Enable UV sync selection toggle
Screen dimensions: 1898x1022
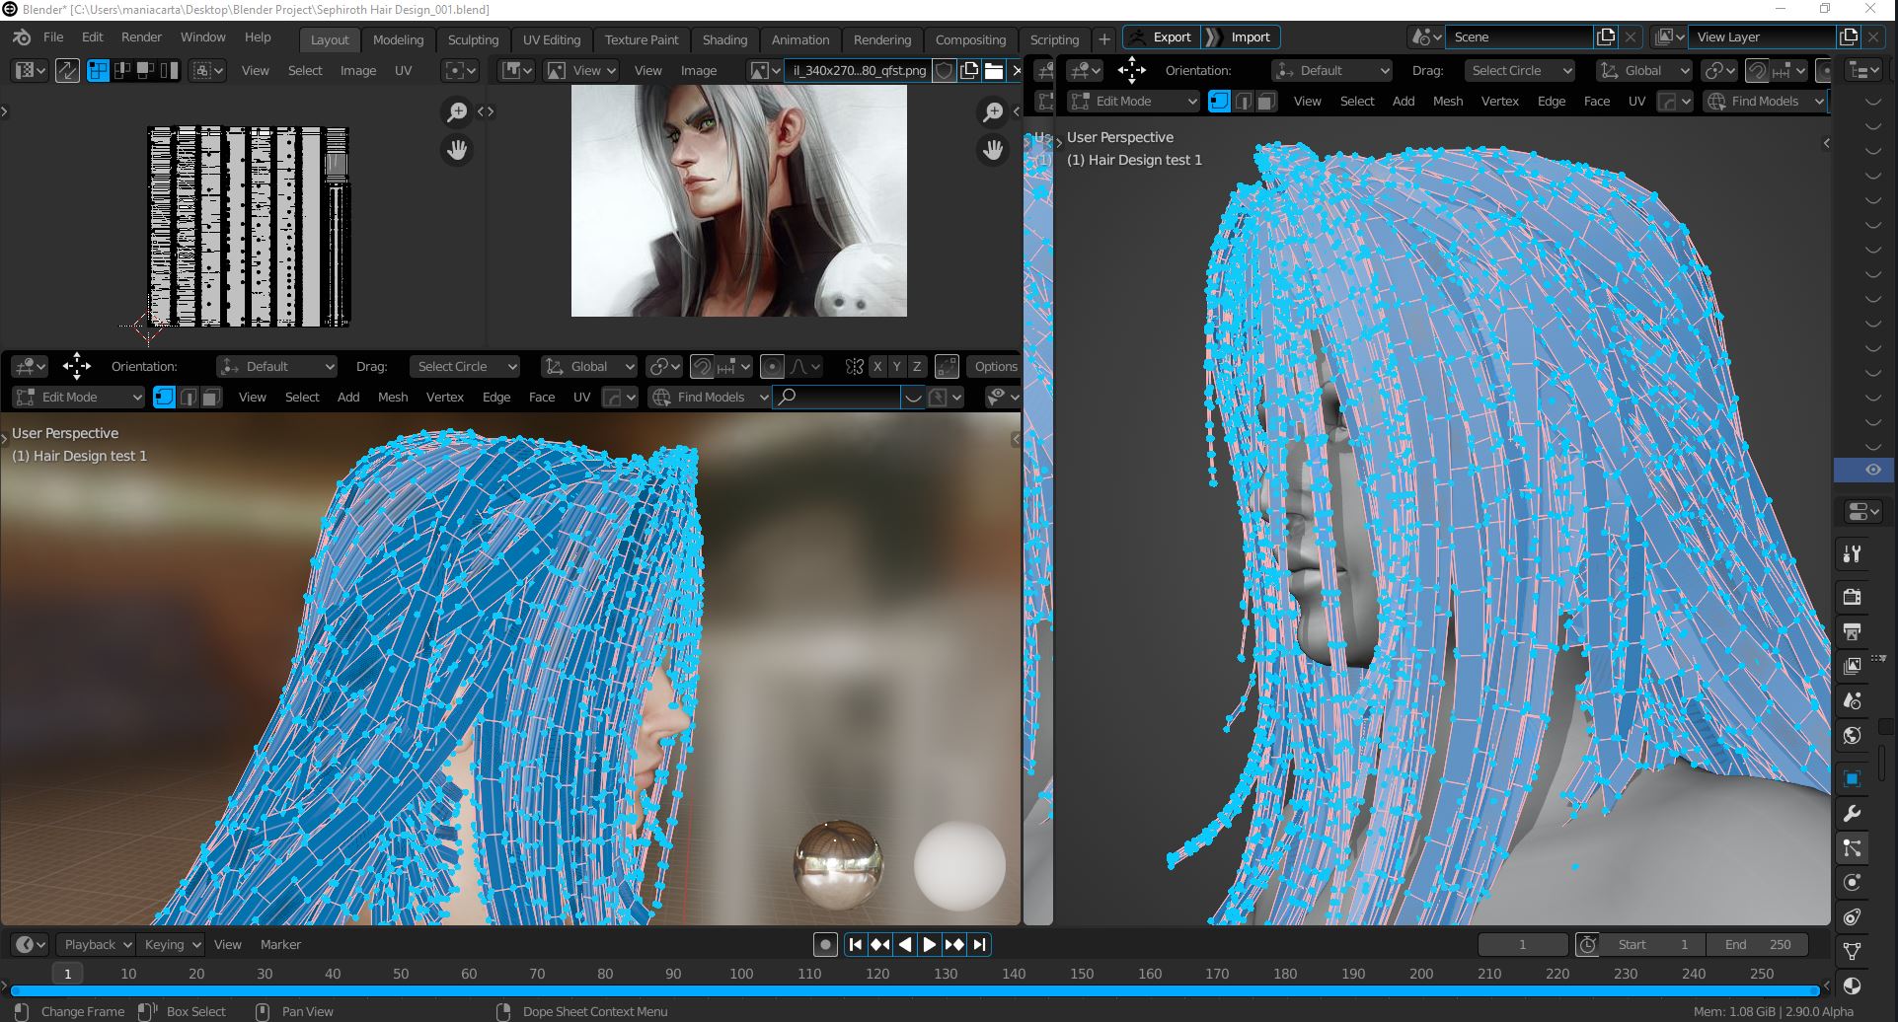67,70
